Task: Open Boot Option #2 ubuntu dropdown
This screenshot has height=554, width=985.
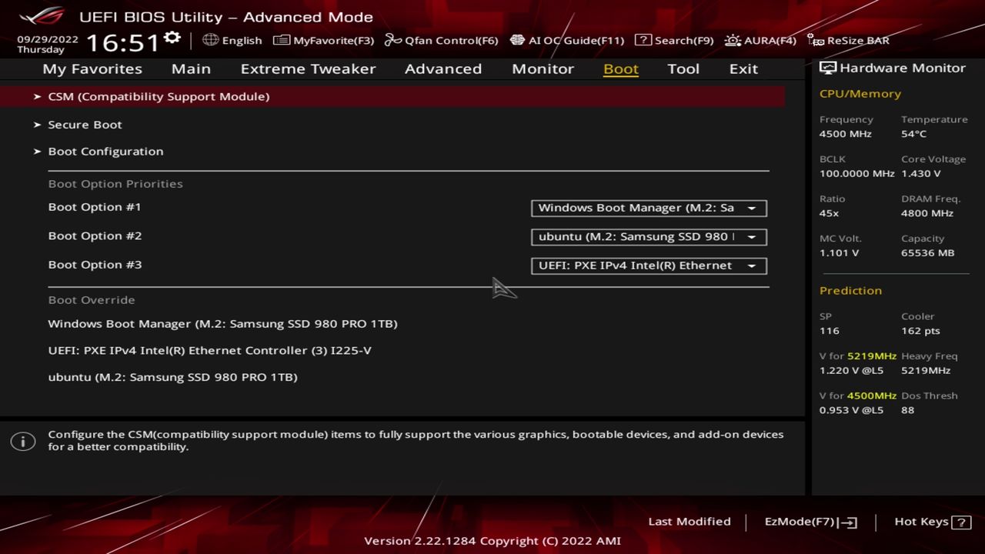Action: 648,237
